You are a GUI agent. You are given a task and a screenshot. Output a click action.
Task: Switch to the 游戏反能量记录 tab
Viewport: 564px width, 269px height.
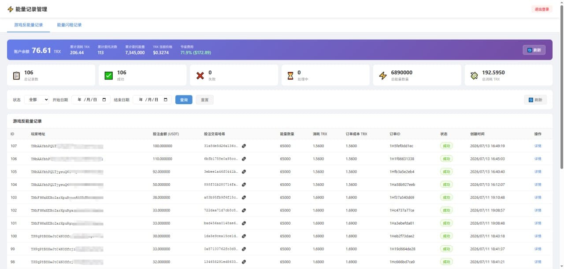29,25
